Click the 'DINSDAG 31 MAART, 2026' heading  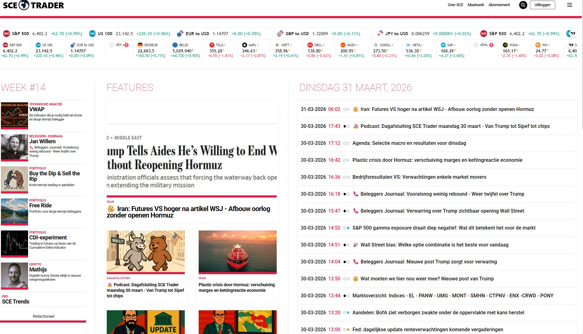[x=356, y=88]
